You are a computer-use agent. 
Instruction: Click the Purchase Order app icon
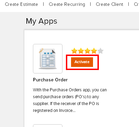pos(48,59)
